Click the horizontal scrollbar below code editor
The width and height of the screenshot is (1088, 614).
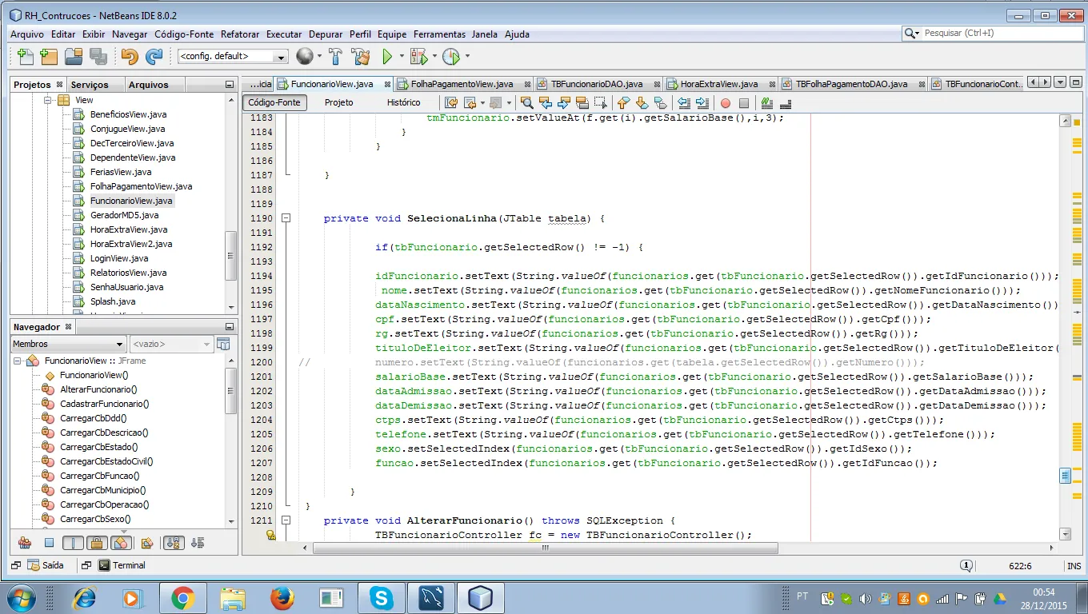click(x=544, y=548)
